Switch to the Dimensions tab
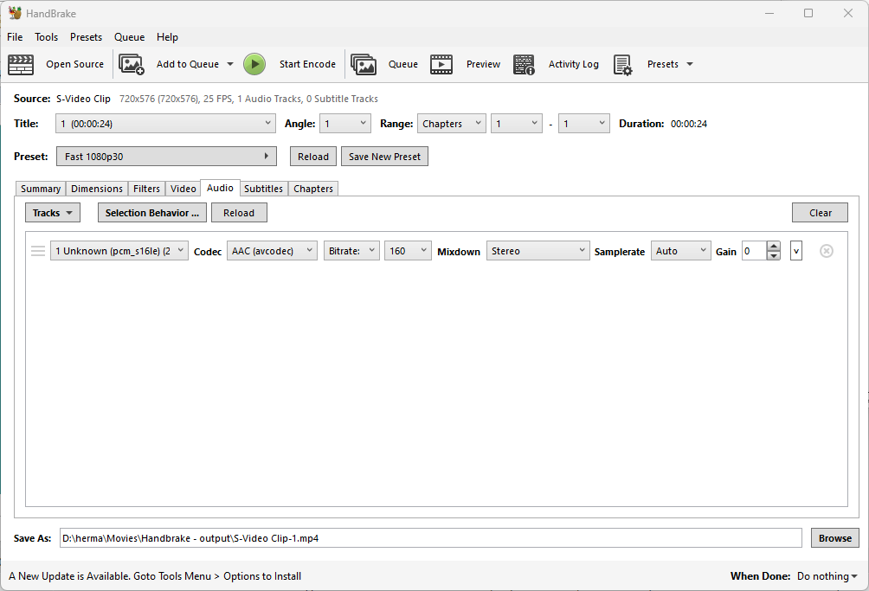This screenshot has width=869, height=591. (97, 189)
